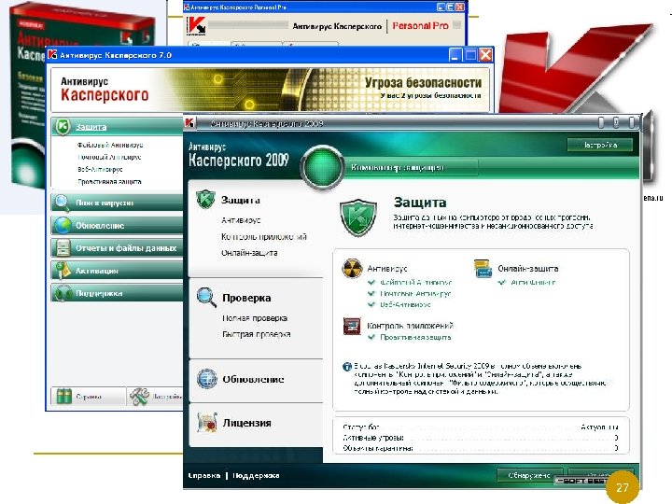Image resolution: width=672 pixels, height=504 pixels.
Task: Select Онлайн-защита in 2009 sidebar
Action: pyautogui.click(x=249, y=253)
